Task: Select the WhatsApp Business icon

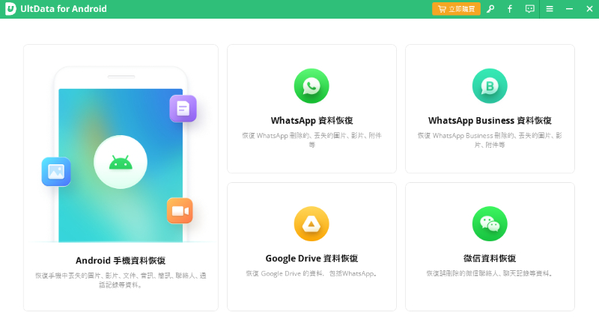Action: pyautogui.click(x=490, y=86)
